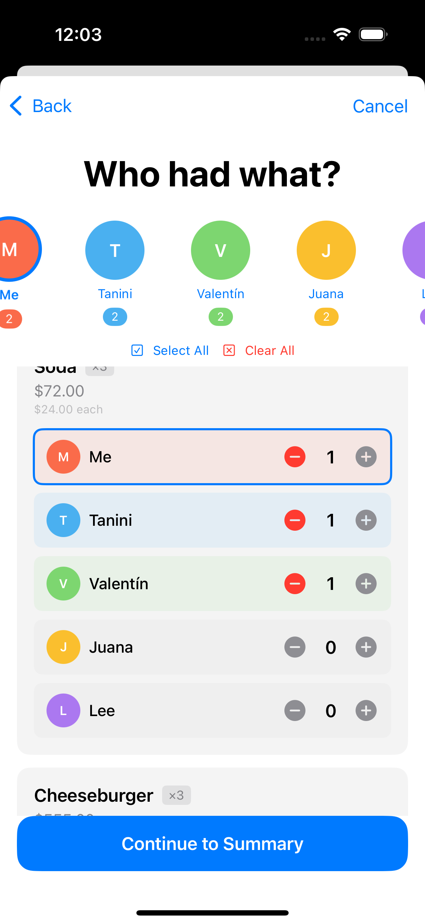Select the yellow Juana avatar circle
Viewport: 425px width, 924px height.
pyautogui.click(x=326, y=250)
